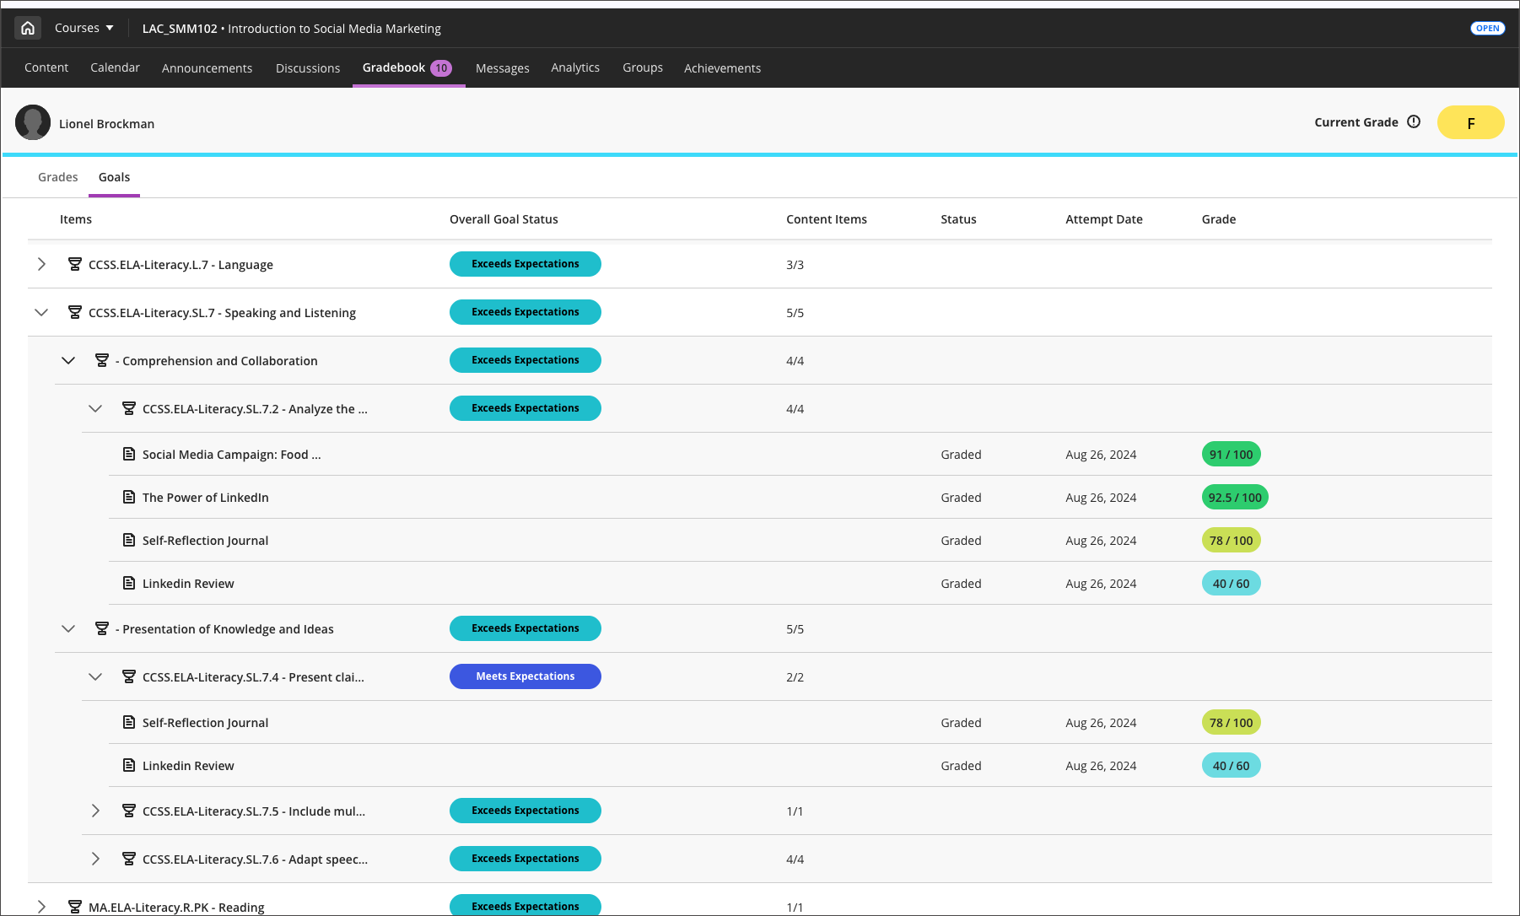Open Lionel Brockman's profile avatar
The width and height of the screenshot is (1520, 916).
click(x=33, y=122)
